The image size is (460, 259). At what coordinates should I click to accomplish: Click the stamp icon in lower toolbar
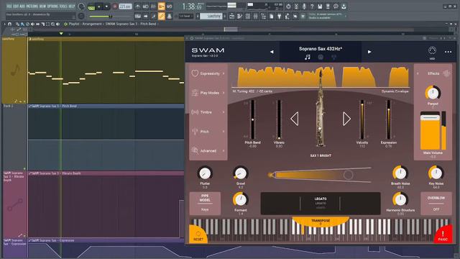(170, 16)
